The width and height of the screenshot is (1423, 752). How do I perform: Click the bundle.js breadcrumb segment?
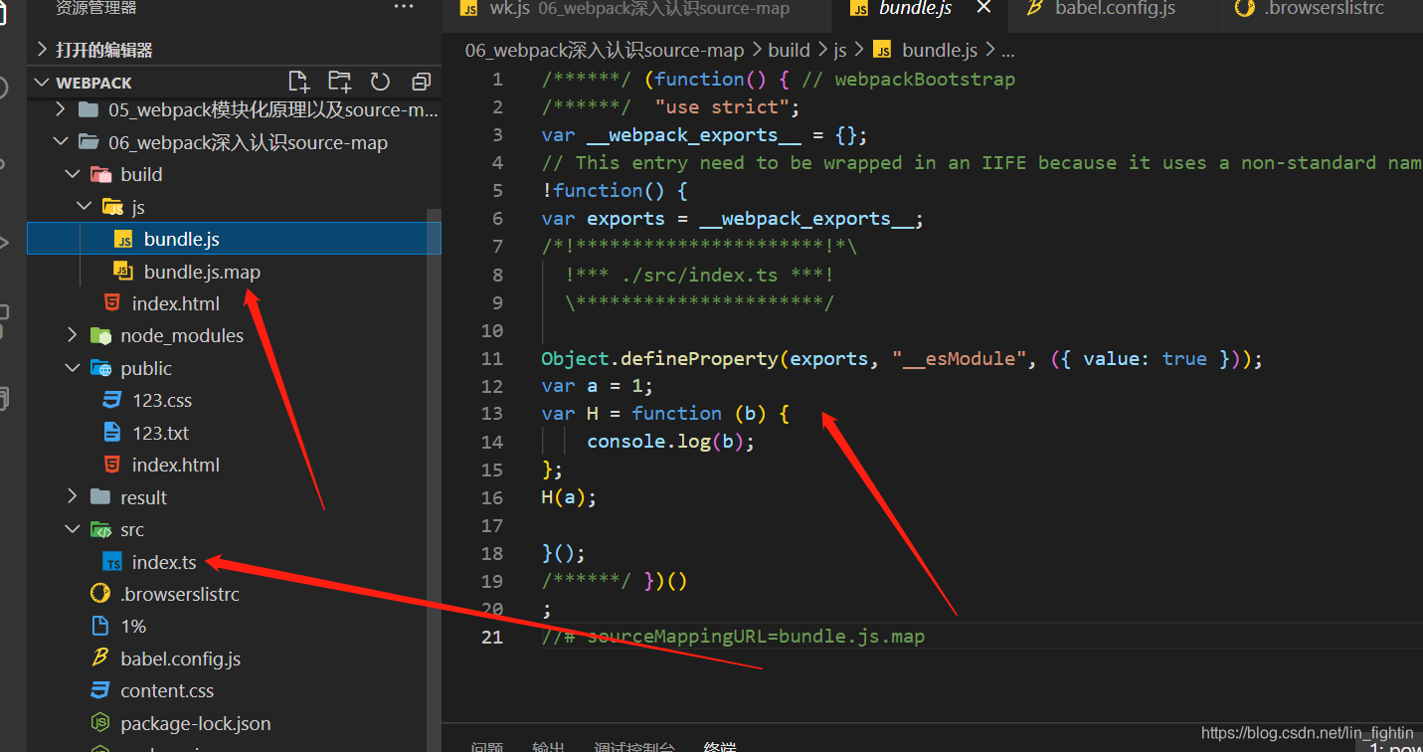[940, 50]
